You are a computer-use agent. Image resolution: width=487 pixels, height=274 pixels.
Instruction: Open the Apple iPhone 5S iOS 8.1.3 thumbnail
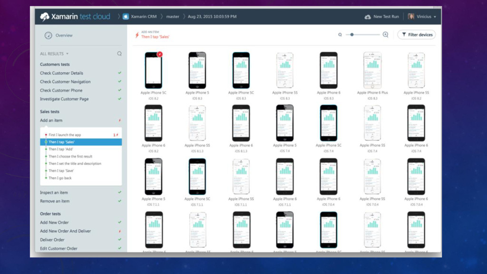point(197,123)
